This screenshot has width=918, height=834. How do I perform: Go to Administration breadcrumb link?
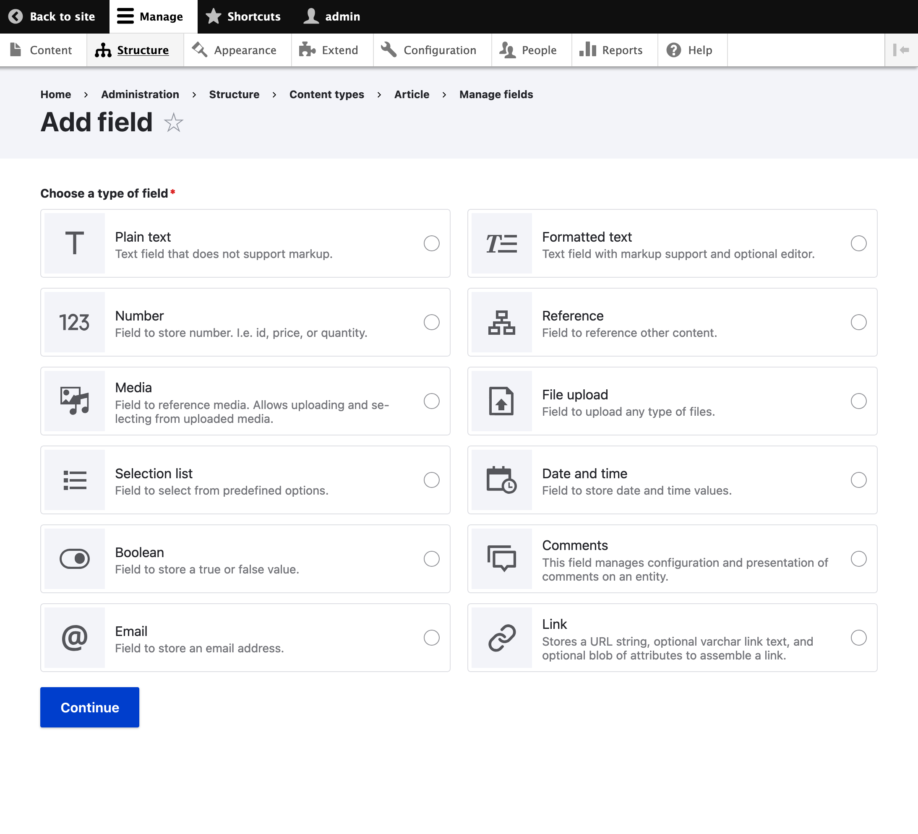point(140,94)
